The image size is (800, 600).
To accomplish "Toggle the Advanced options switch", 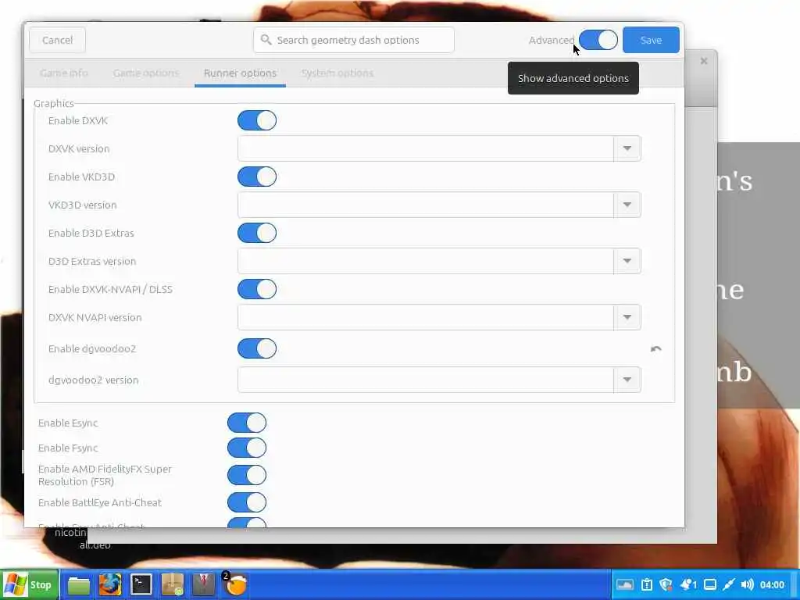I will (598, 40).
